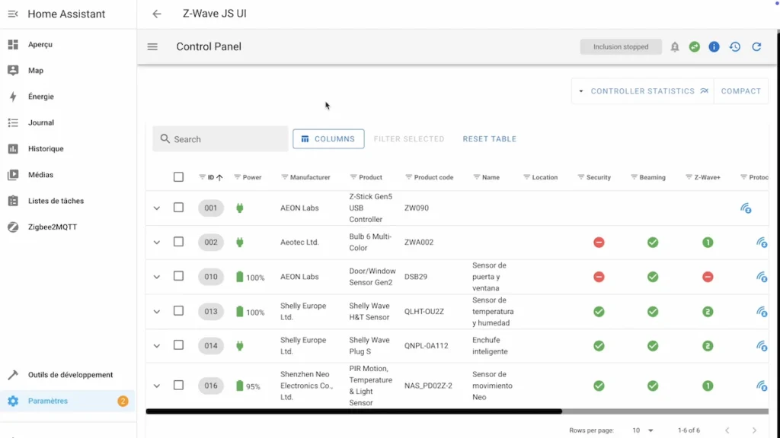Click the protocol icon for node 001
Screen dimensions: 780x438
746,208
